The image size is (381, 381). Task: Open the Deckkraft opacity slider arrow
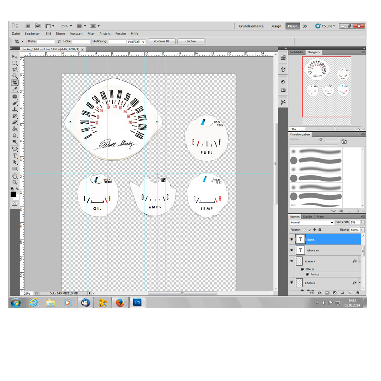click(x=362, y=222)
